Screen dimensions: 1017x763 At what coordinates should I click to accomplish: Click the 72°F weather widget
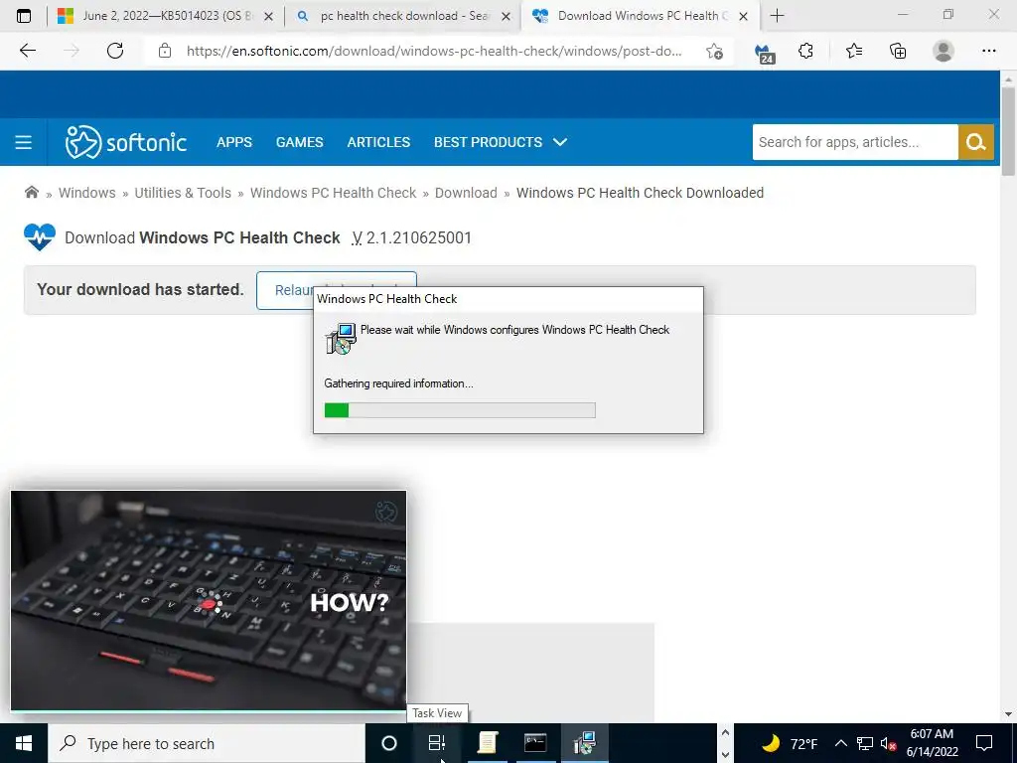[790, 743]
